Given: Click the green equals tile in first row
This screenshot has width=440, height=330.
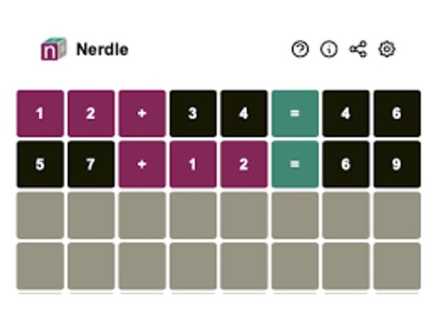Looking at the screenshot, I should 295,113.
